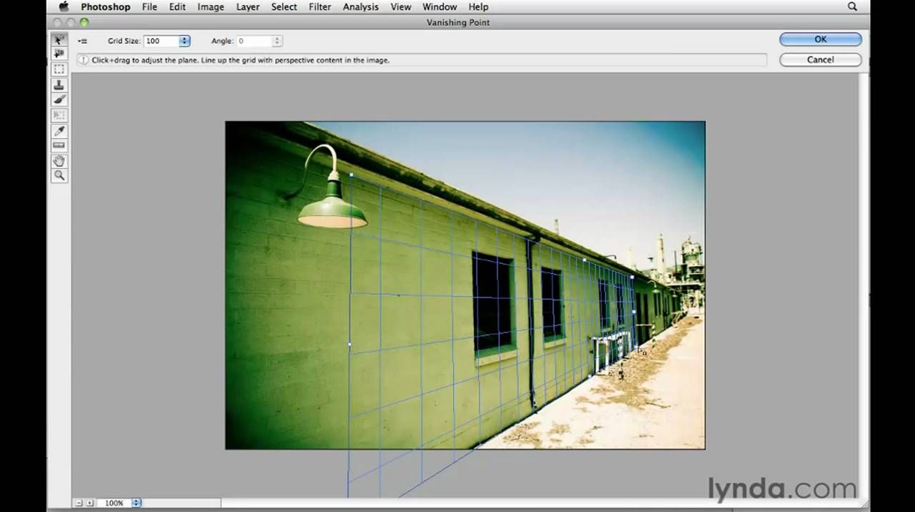Open Vanishing Point settings flyout menu

82,41
